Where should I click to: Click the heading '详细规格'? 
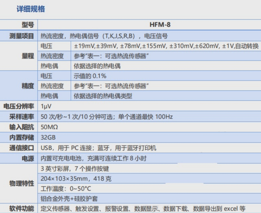(x=31, y=9)
